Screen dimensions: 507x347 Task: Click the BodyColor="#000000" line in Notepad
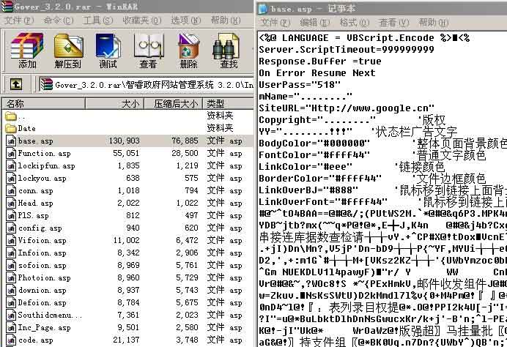tap(314, 143)
